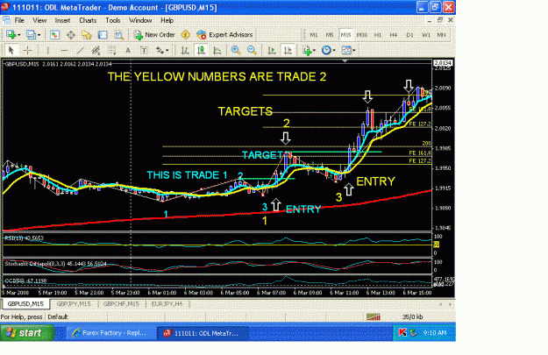Select the Text 'A' tool
Image resolution: width=548 pixels, height=355 pixels.
(x=128, y=50)
